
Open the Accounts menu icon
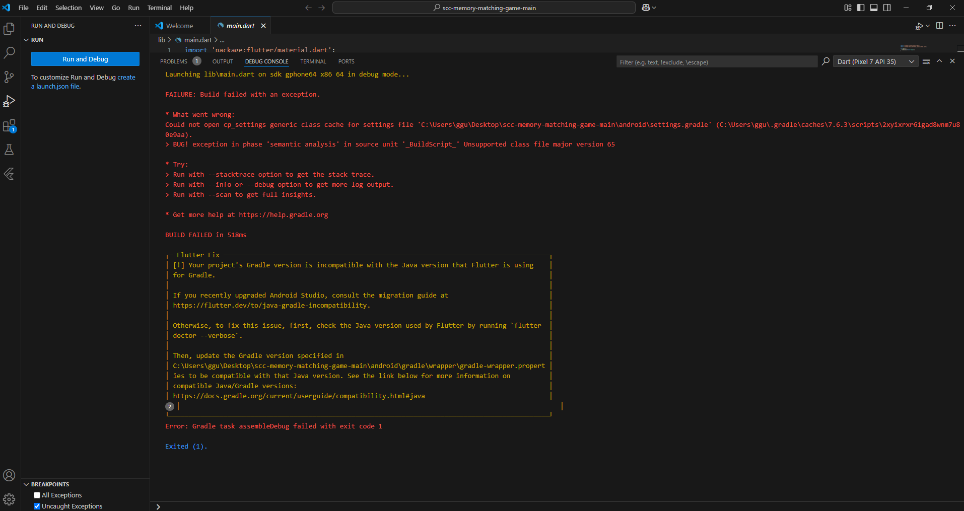click(9, 475)
